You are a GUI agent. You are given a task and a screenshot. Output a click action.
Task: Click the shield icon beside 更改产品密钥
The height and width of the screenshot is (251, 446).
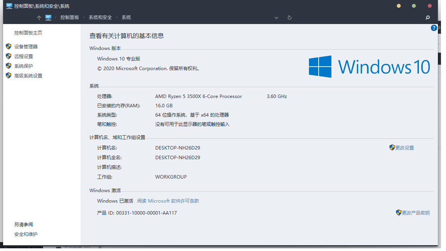pos(398,213)
